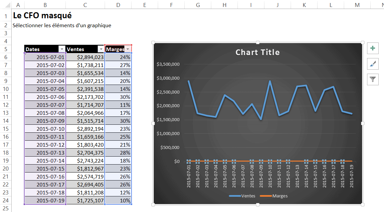Viewport: 384px width, 212px height.
Task: Click the chart's top-right resize handle
Action: tap(362, 42)
